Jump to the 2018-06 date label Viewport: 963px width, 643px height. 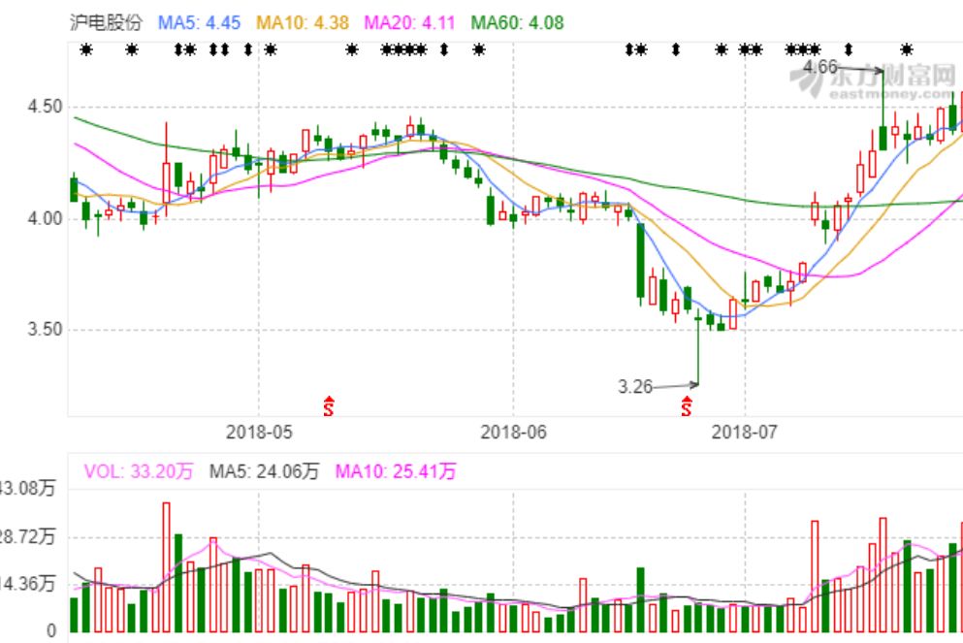[x=514, y=431]
